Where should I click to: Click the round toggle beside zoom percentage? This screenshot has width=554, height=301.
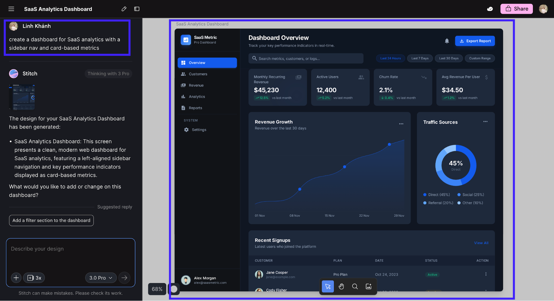coord(174,289)
